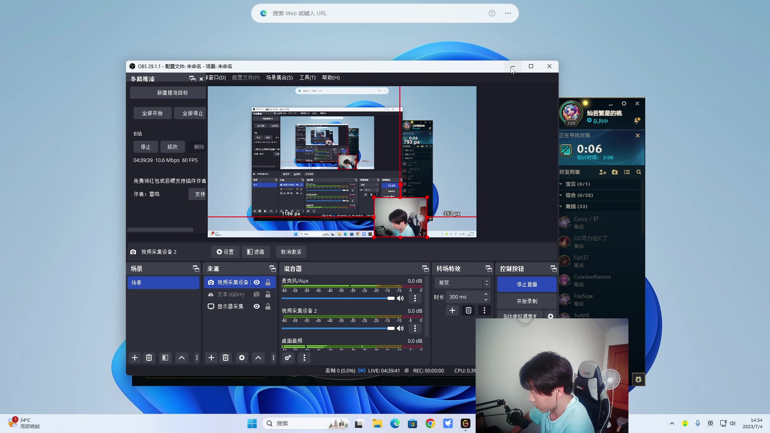This screenshot has width=770, height=433.
Task: Lock the 视频采集设备 source
Action: point(268,283)
